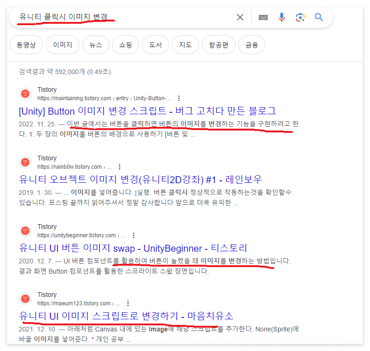Open the on-screen keyboard input tool
This screenshot has width=370, height=351.
pos(263,17)
